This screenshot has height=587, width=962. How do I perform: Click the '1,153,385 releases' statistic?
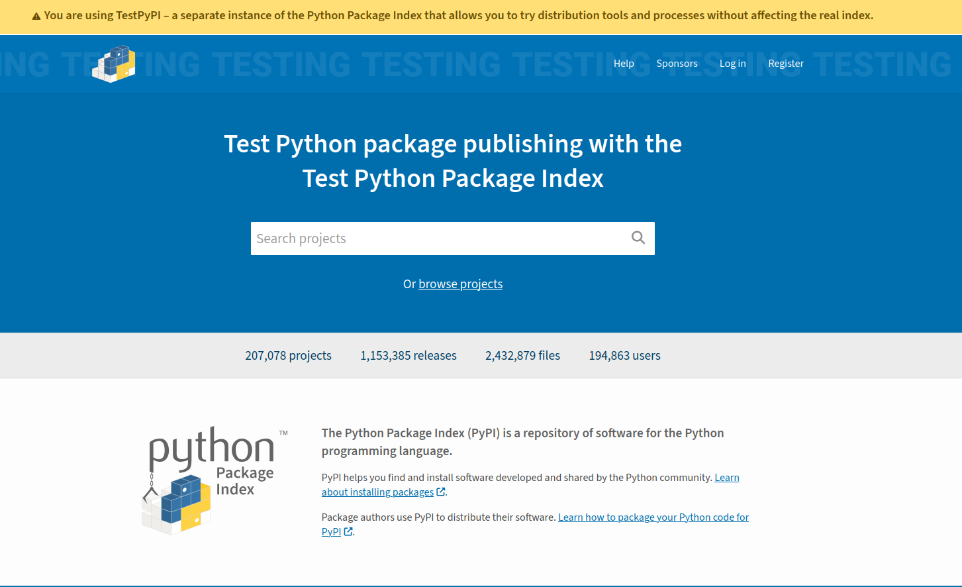[x=408, y=356]
